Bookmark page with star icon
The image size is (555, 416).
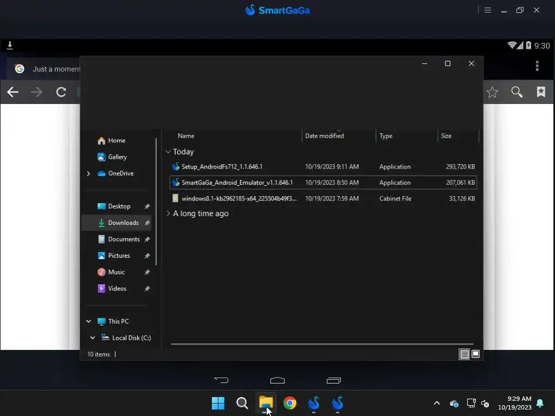coord(492,92)
